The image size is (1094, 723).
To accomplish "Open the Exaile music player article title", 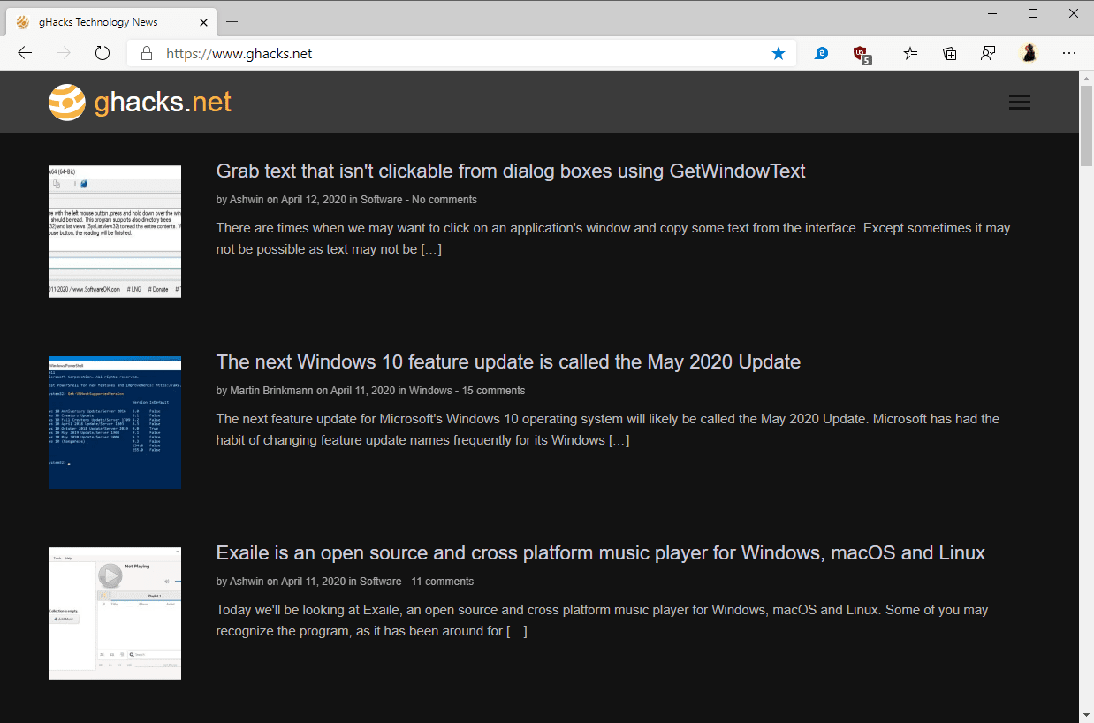I will (x=601, y=552).
